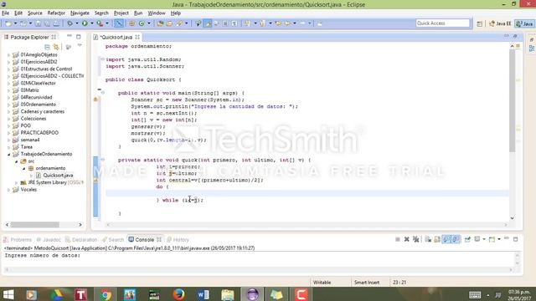Switch to the History tab

(178, 240)
